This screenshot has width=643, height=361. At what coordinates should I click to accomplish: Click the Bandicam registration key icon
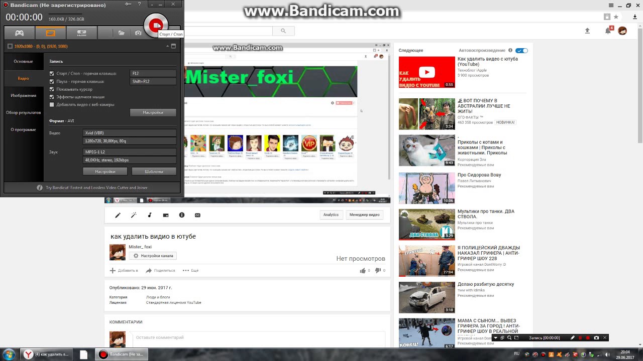tap(129, 5)
